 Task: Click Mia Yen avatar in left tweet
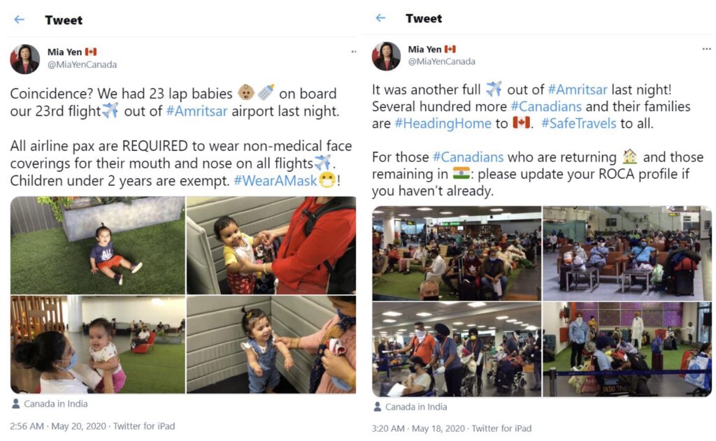click(x=24, y=59)
